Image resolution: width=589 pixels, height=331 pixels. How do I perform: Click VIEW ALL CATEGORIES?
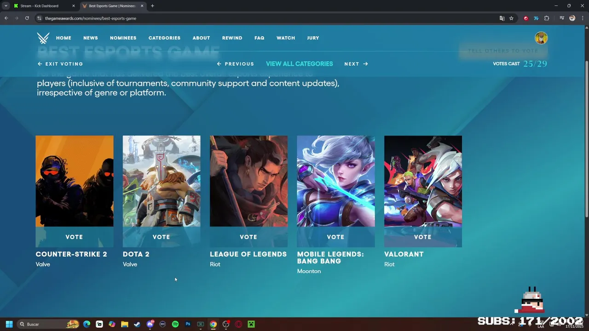(x=299, y=64)
